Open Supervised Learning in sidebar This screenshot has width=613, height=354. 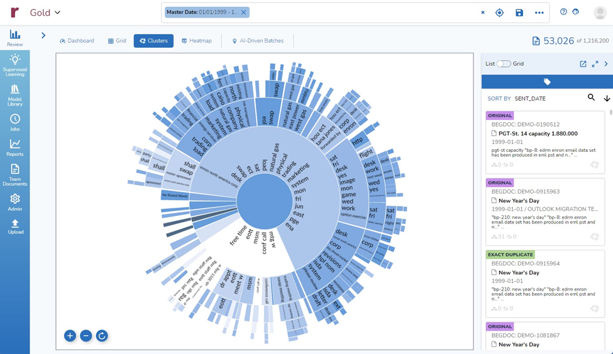15,65
